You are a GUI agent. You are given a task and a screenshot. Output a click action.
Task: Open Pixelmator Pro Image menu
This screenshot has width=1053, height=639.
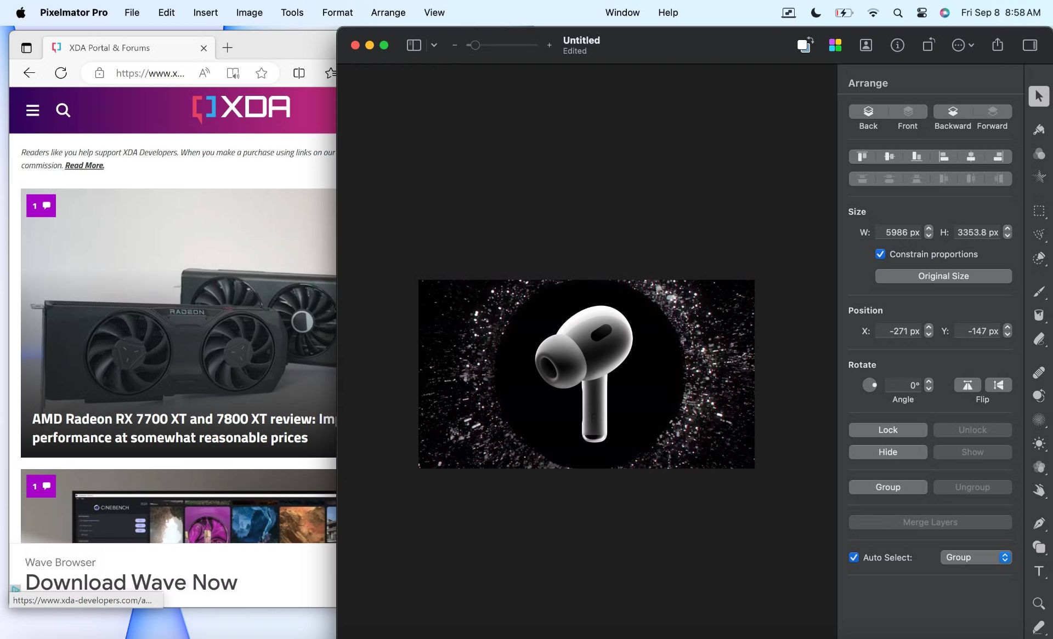point(250,13)
